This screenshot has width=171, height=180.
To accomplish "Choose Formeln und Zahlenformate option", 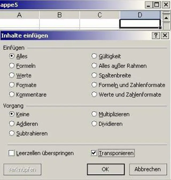I will pyautogui.click(x=94, y=85).
